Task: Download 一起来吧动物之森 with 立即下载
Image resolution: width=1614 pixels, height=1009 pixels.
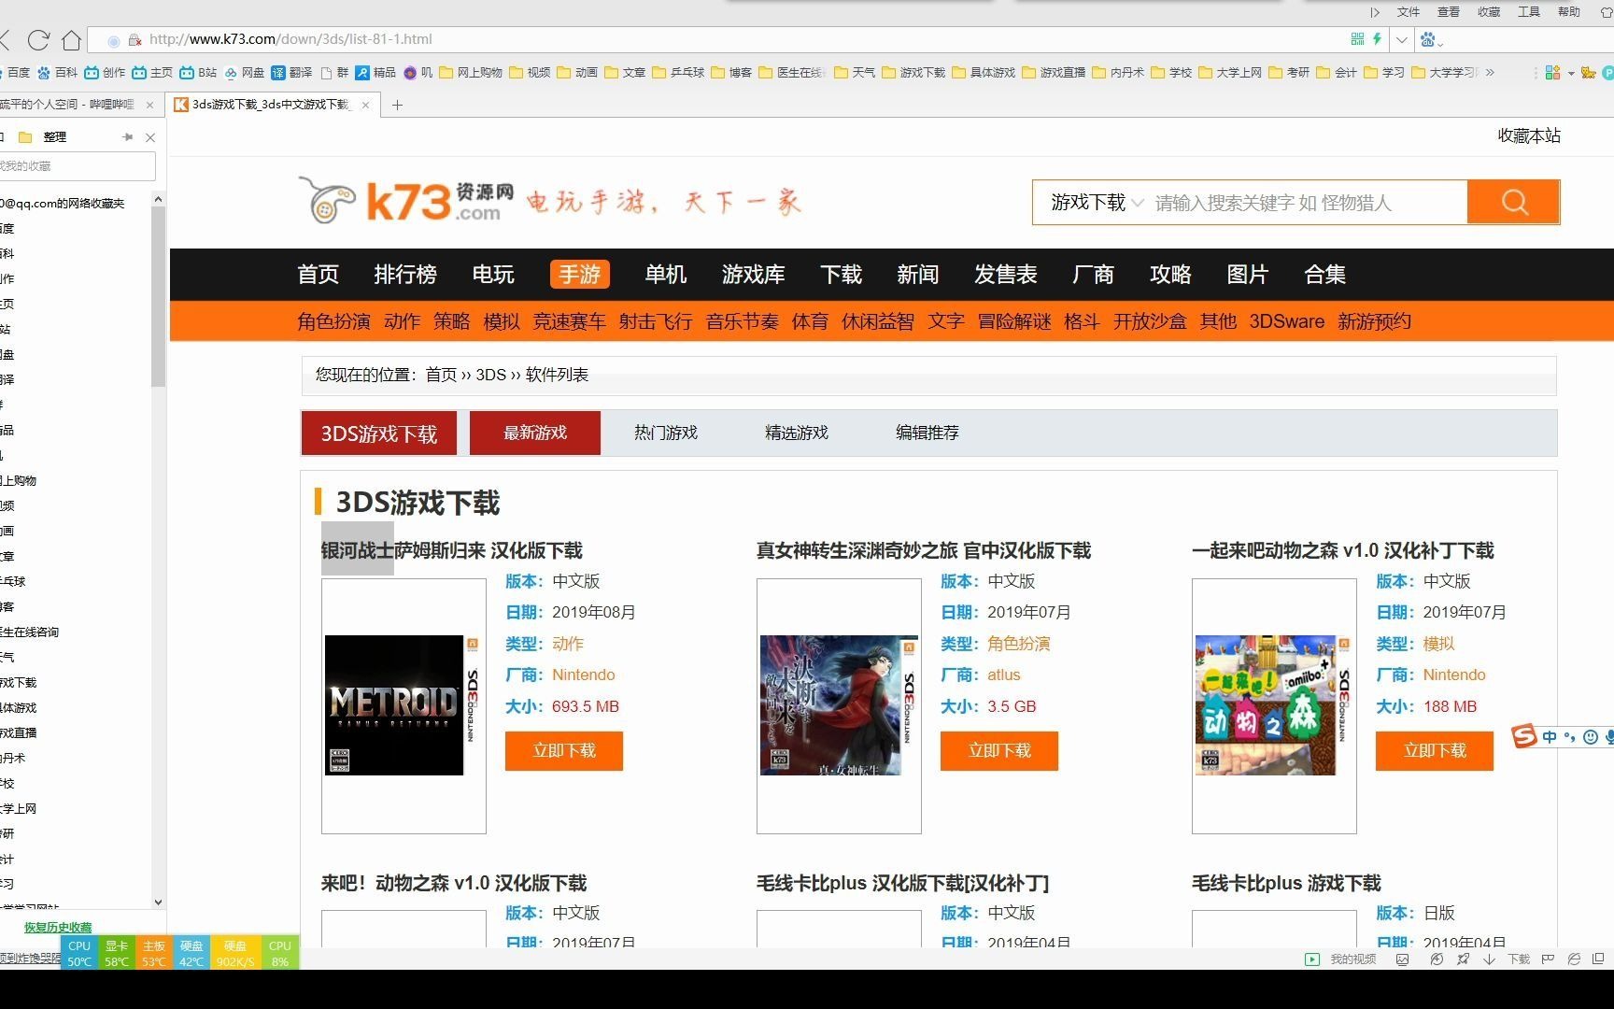Action: click(x=1435, y=751)
